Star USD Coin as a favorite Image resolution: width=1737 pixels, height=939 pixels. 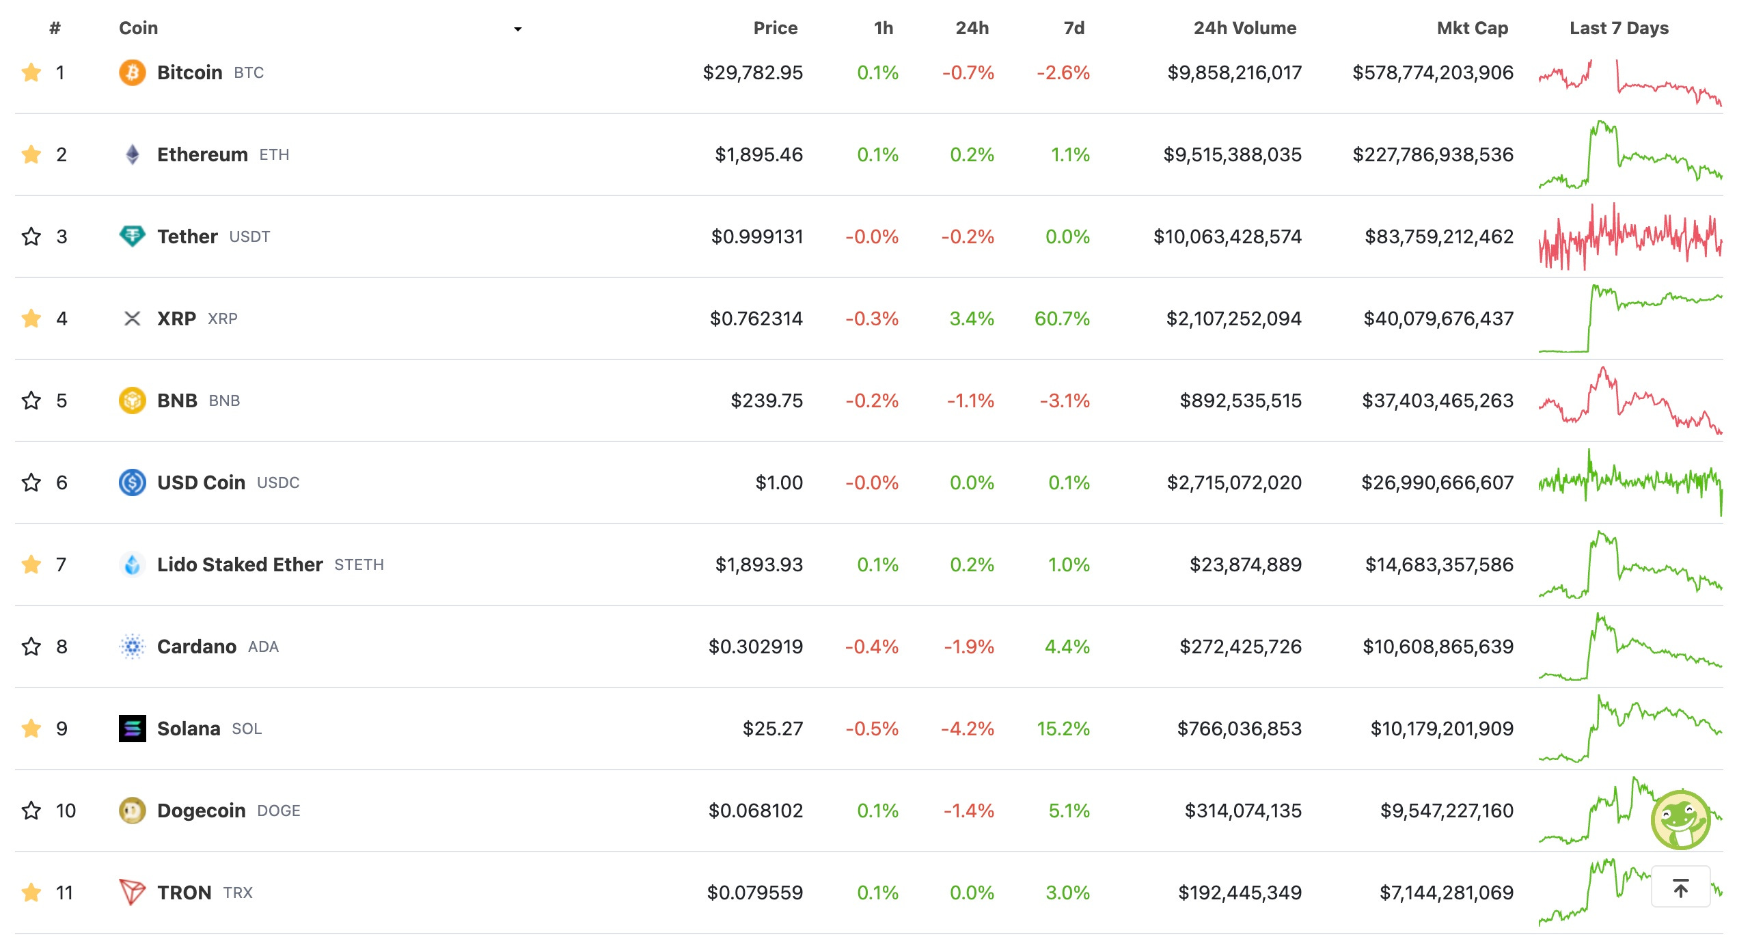31,482
